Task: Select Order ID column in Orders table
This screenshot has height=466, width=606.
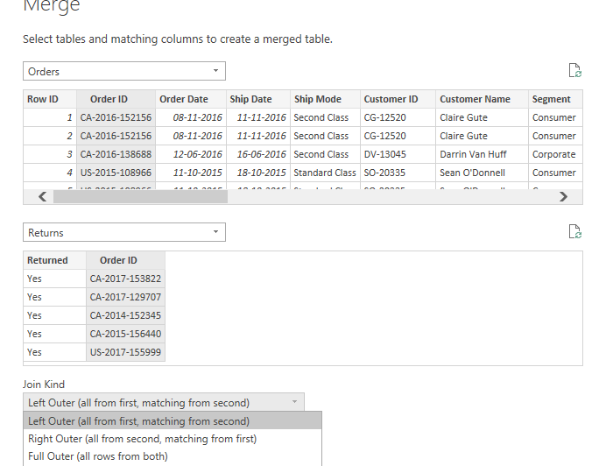Action: [116, 99]
